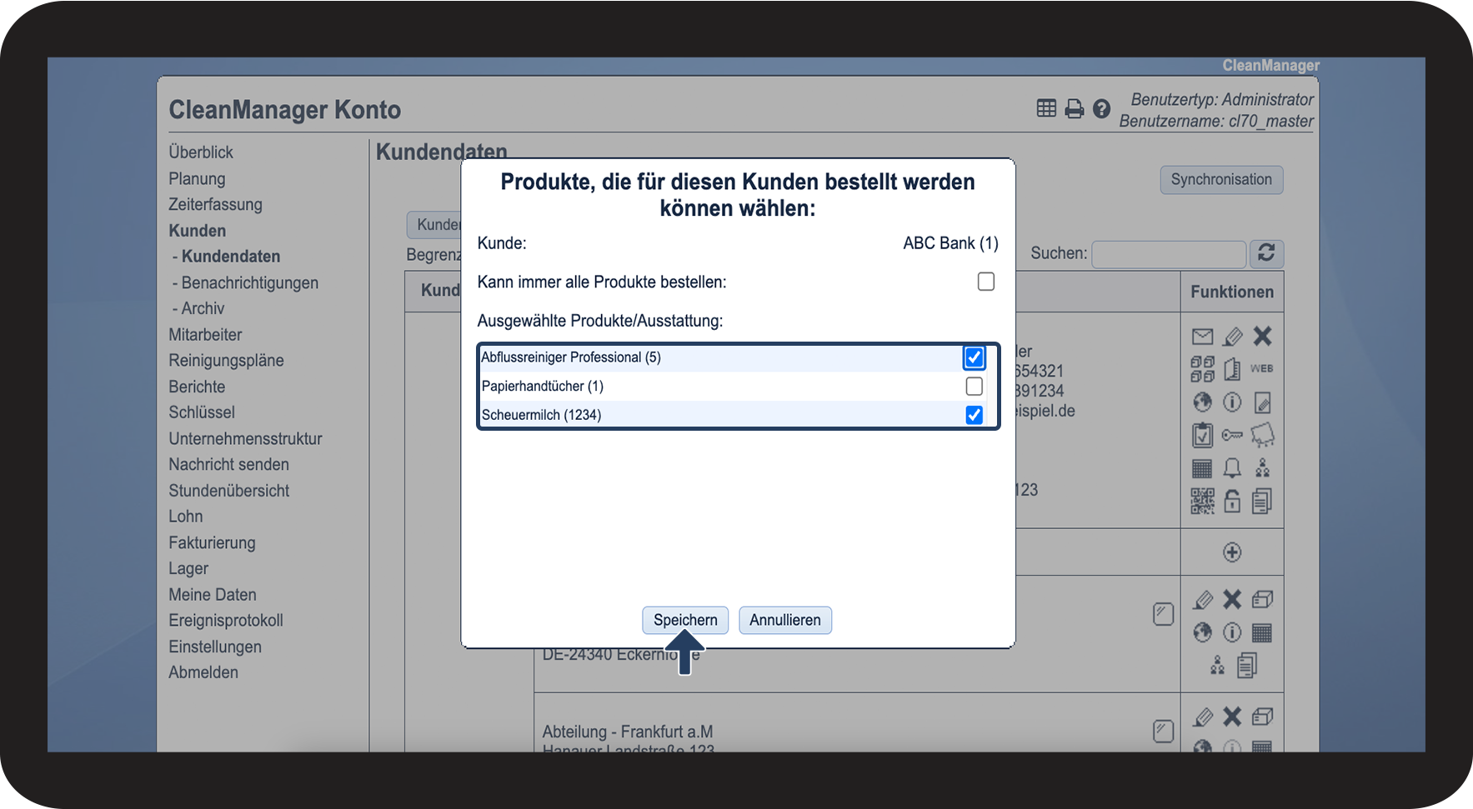Go to Planung in the sidebar
The width and height of the screenshot is (1473, 809).
pos(197,178)
